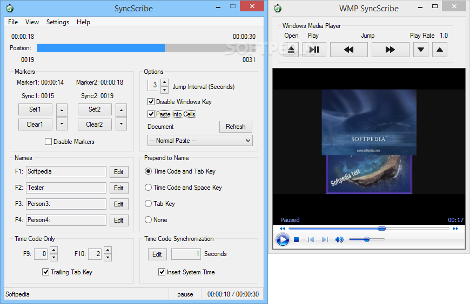
Task: Open the Document Normal Paste dropdown
Action: point(200,141)
